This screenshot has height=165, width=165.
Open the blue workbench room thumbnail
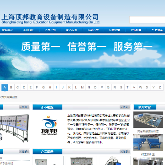148,143
